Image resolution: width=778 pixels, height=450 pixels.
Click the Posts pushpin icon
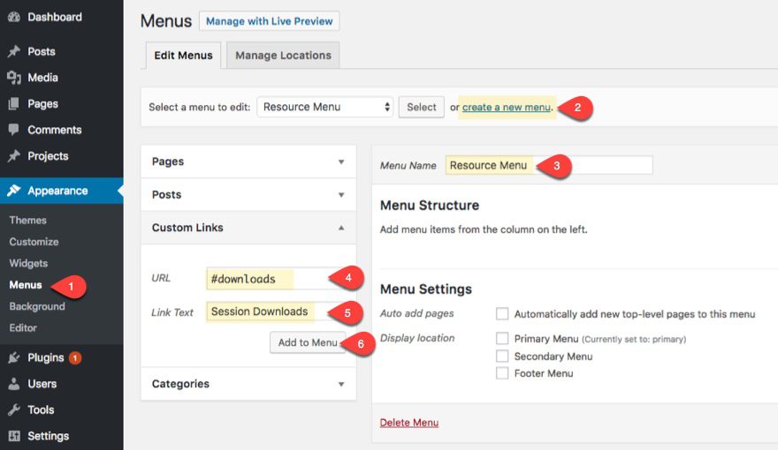coord(14,52)
